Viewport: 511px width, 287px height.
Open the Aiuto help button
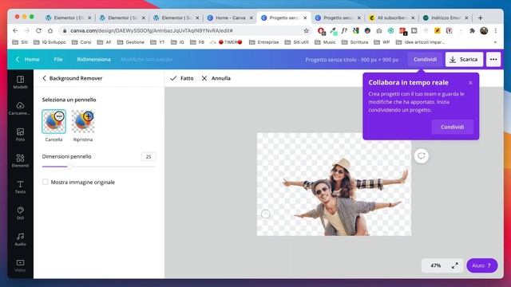pyautogui.click(x=481, y=265)
